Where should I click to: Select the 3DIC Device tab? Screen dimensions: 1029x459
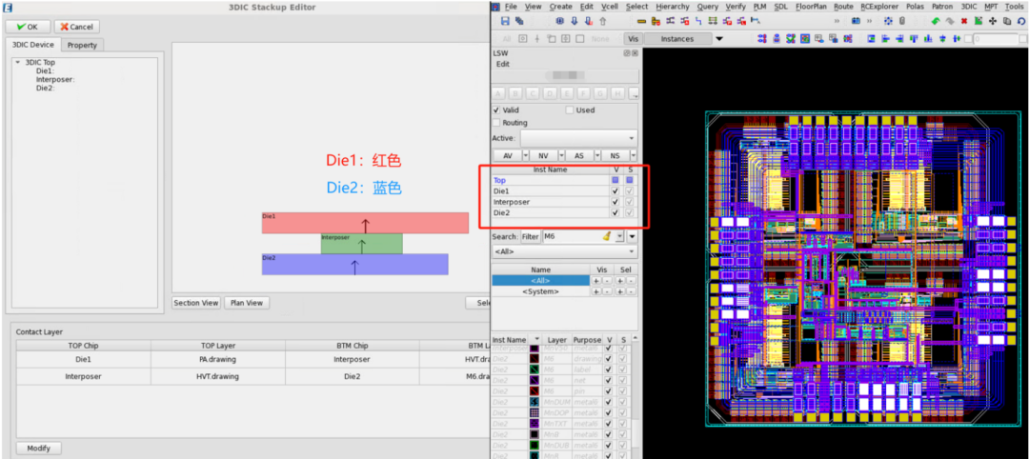(32, 45)
